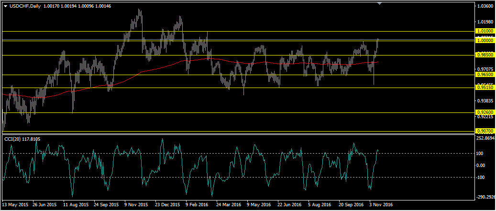Click the 24 Mar 2016 date label
Viewport: 496px width, 211px height.
[x=229, y=204]
